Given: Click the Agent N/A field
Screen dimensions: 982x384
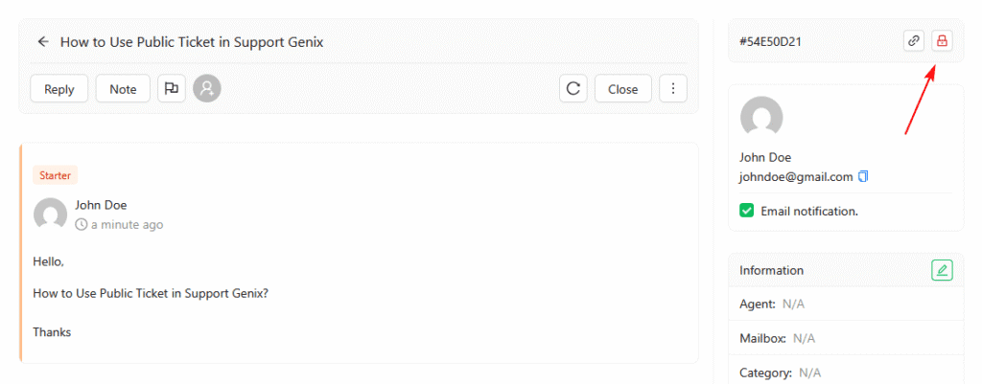Looking at the screenshot, I should pyautogui.click(x=772, y=304).
